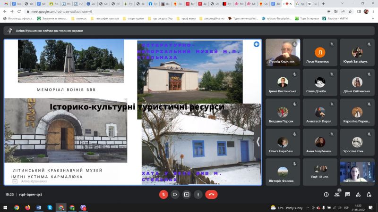Open 'географія туризма' bookmark folder

click(104, 18)
